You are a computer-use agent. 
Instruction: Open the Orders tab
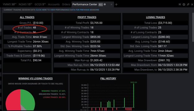pos(66,4)
